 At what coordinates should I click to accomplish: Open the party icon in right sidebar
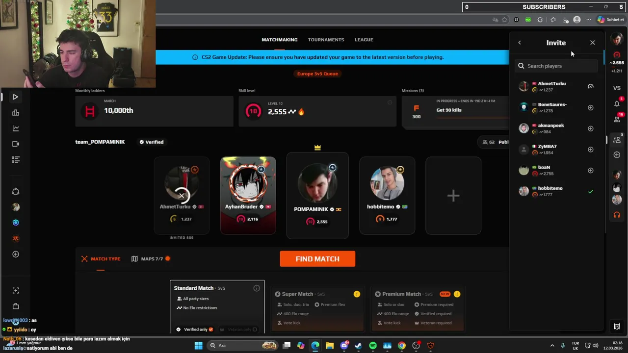(x=617, y=140)
